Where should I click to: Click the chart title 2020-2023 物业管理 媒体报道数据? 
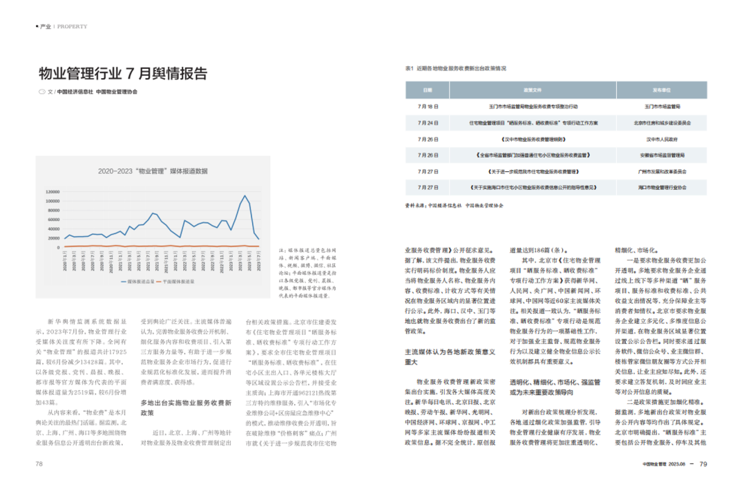tap(152, 171)
